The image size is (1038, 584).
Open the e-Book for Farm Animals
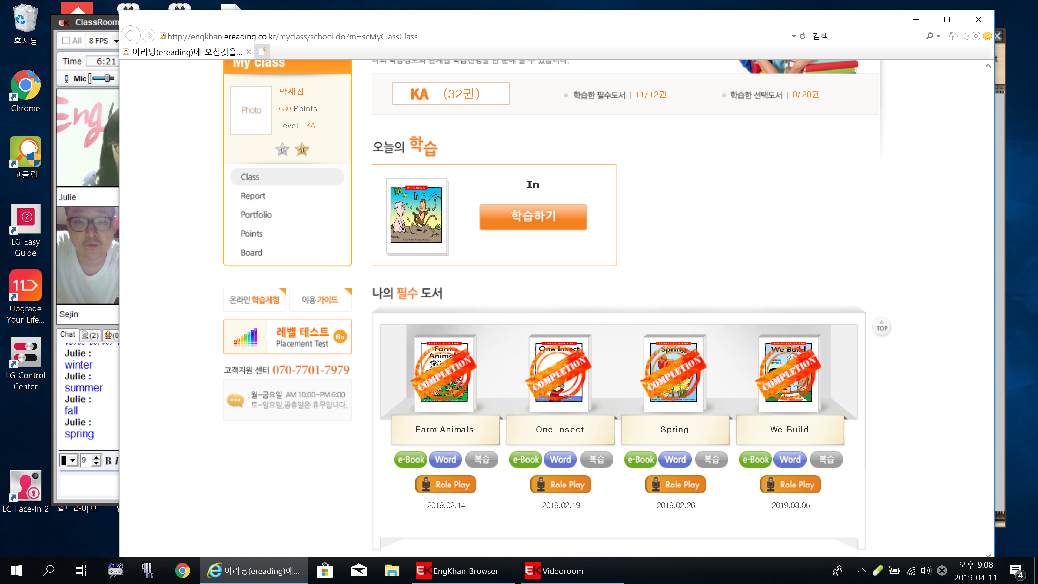click(x=411, y=459)
